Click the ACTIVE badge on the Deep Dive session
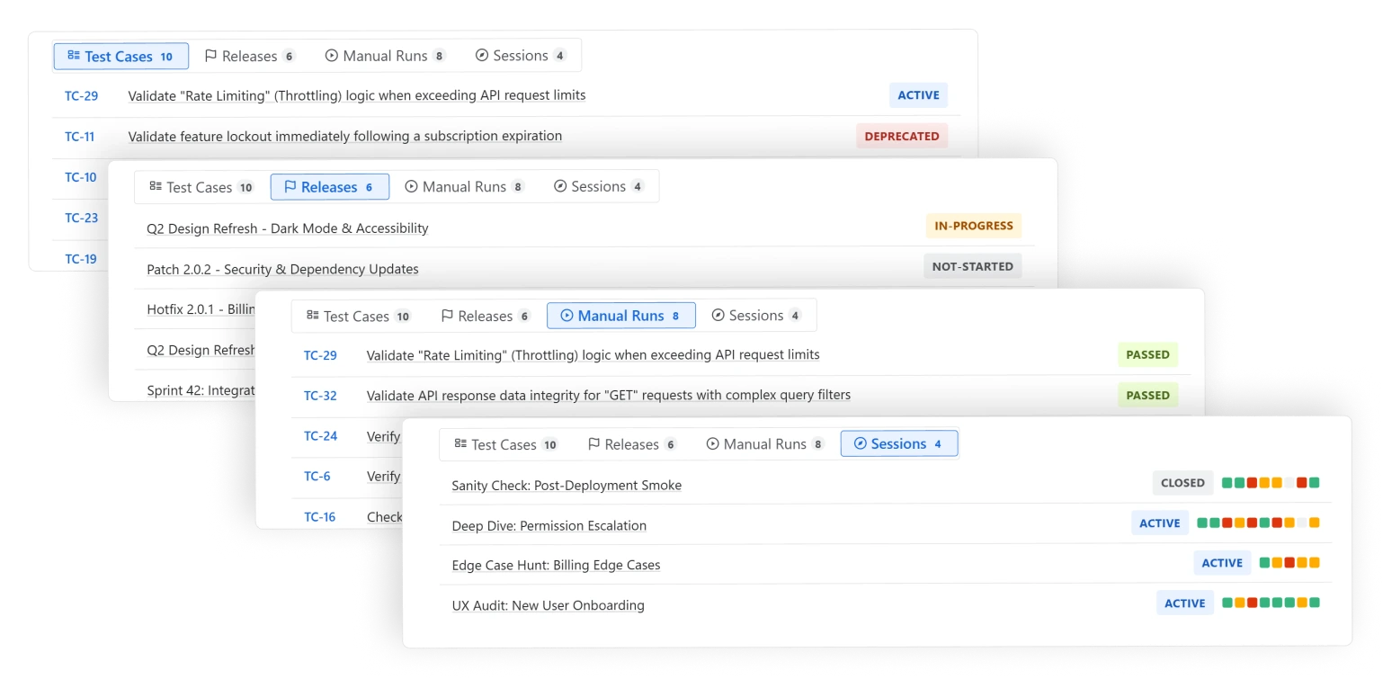Viewport: 1383px width, 679px height. click(1160, 523)
